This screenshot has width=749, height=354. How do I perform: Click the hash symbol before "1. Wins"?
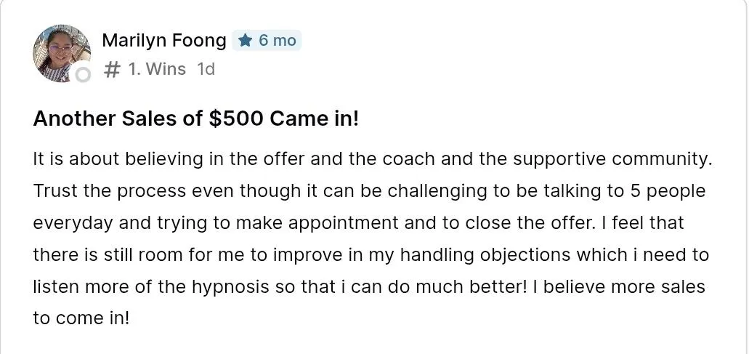(x=112, y=70)
